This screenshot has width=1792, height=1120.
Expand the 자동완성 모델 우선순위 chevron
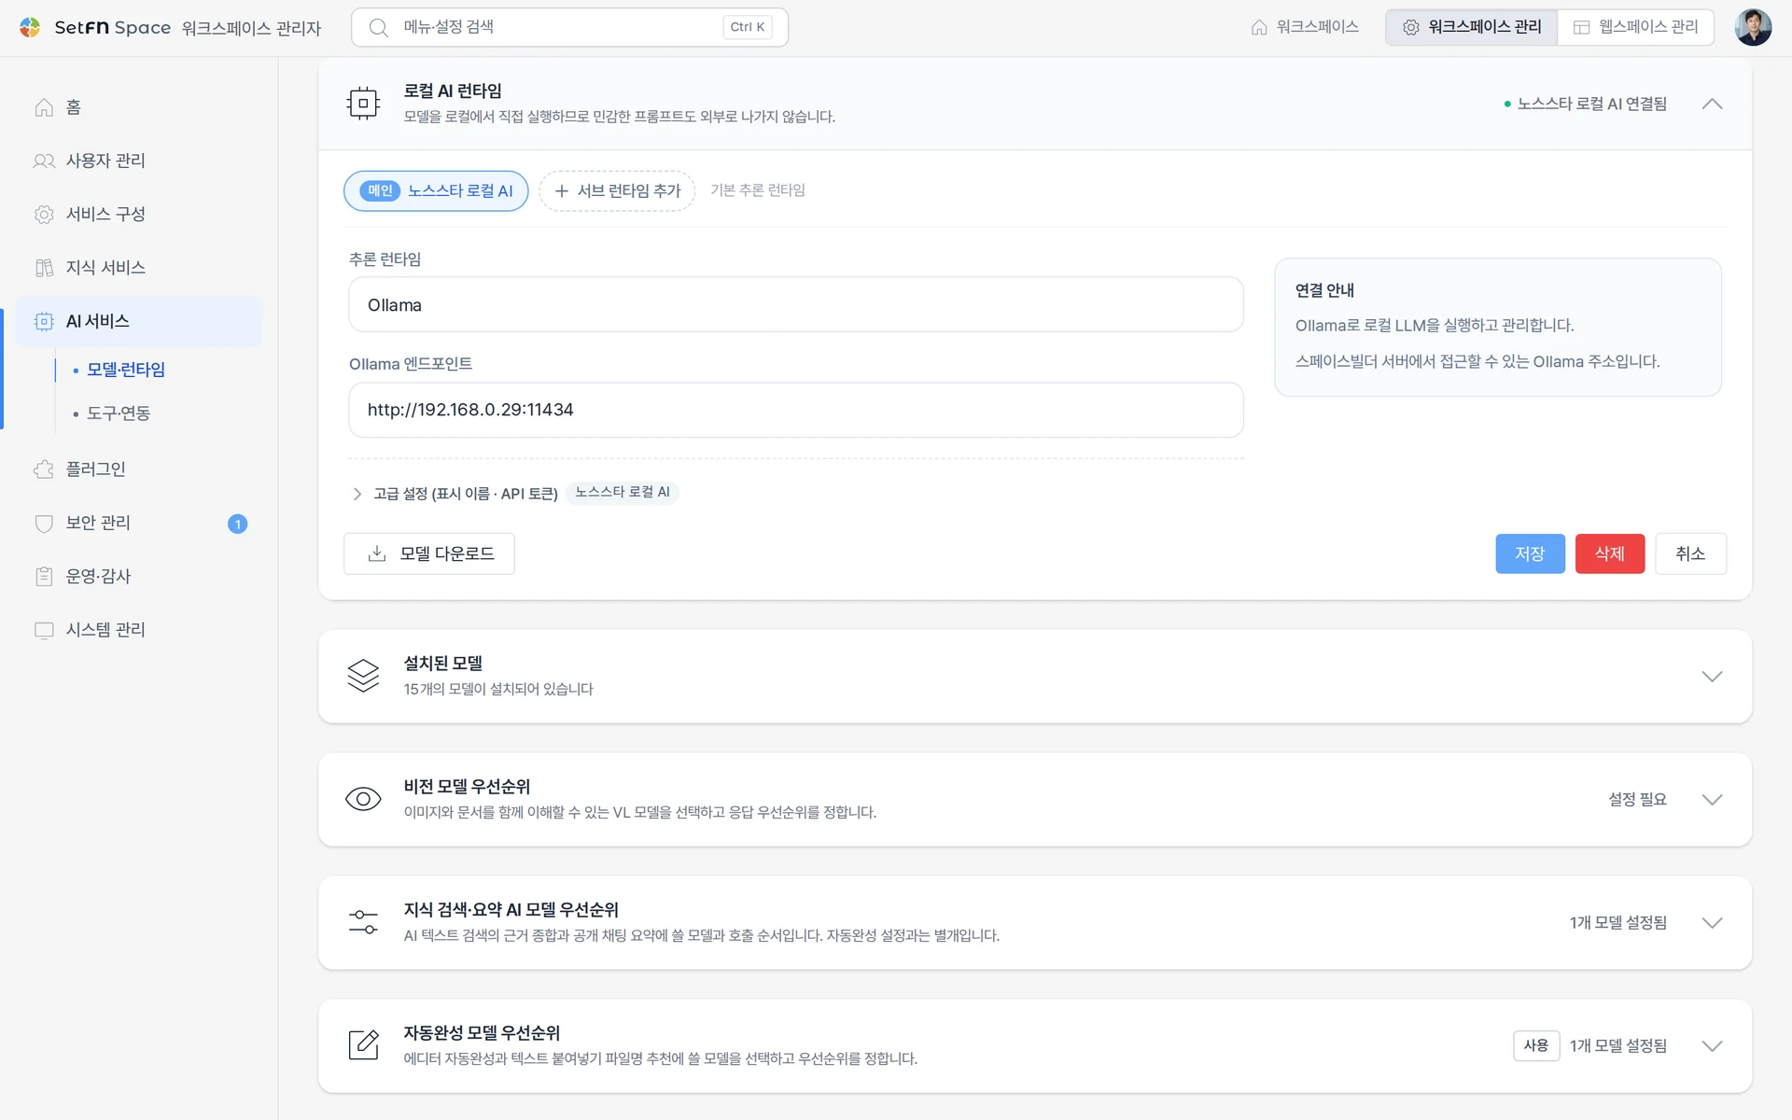pyautogui.click(x=1712, y=1045)
